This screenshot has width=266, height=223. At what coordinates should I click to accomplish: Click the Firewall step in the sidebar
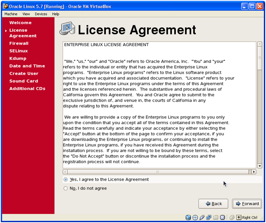[x=19, y=43]
